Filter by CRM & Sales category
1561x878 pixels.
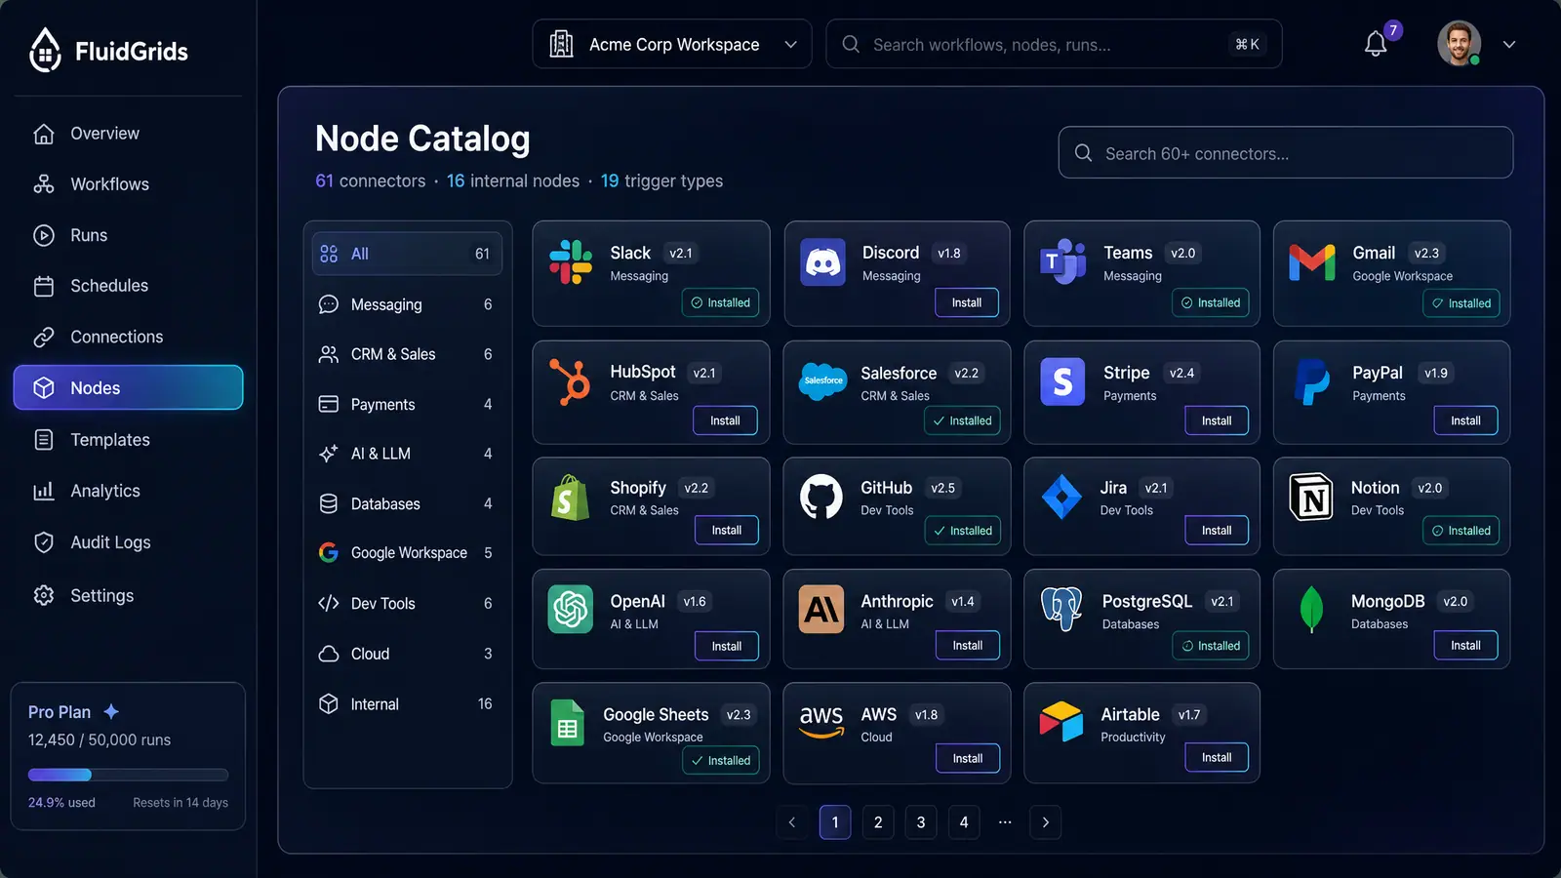(407, 354)
